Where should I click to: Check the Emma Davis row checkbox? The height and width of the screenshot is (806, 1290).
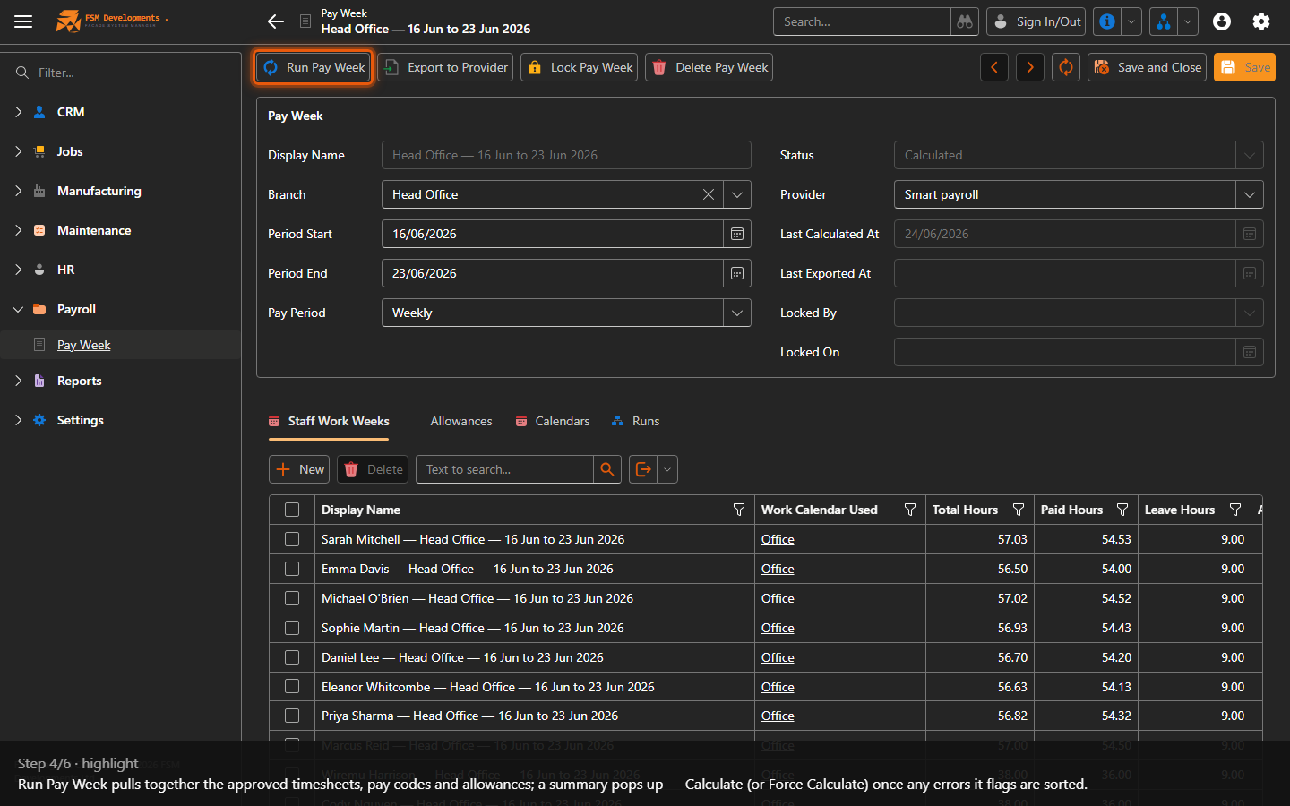292,569
